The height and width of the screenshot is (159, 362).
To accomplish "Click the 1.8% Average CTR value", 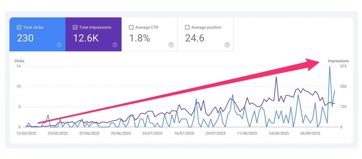I will (x=140, y=38).
